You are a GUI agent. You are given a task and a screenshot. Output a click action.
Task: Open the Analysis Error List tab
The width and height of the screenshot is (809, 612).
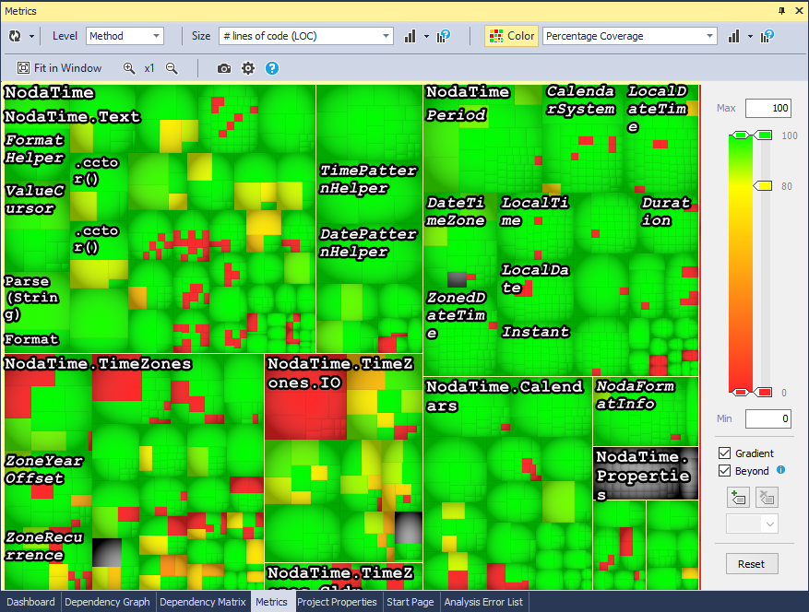pyautogui.click(x=483, y=602)
